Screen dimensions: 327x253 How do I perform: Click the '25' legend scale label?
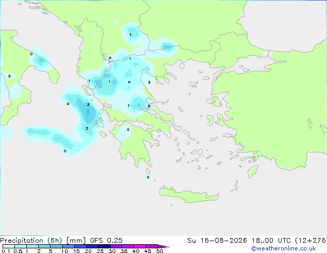(x=100, y=251)
